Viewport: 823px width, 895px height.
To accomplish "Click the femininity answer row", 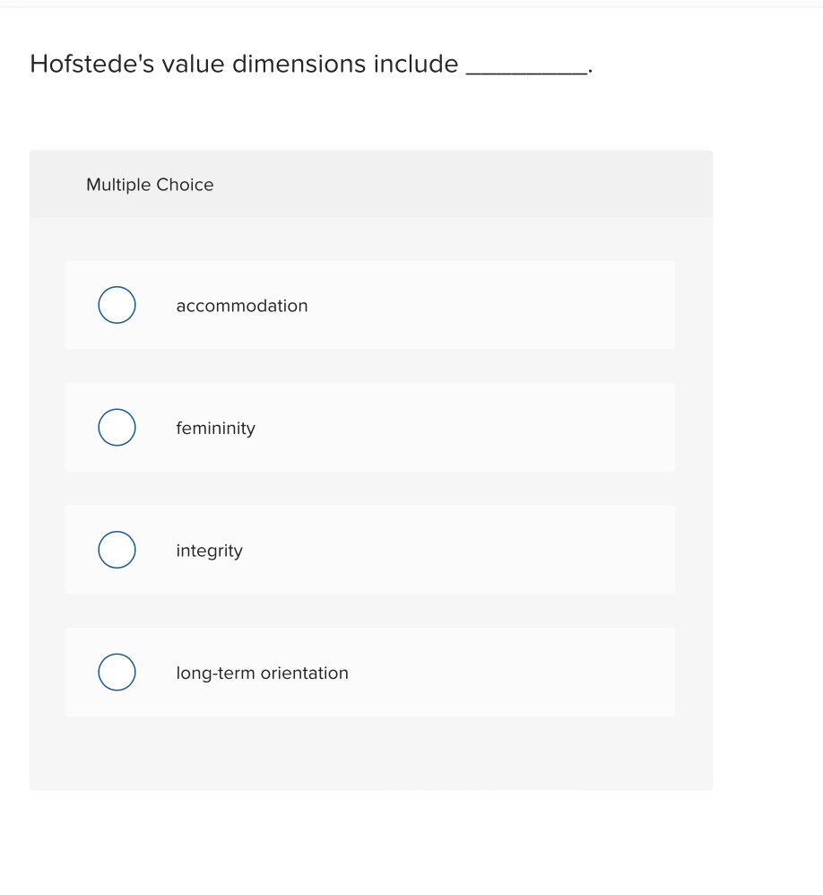I will tap(369, 428).
